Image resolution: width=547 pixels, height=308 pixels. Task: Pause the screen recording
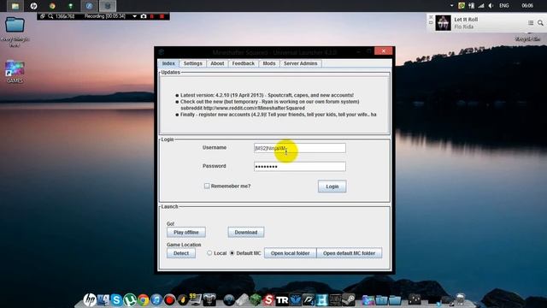(152, 16)
